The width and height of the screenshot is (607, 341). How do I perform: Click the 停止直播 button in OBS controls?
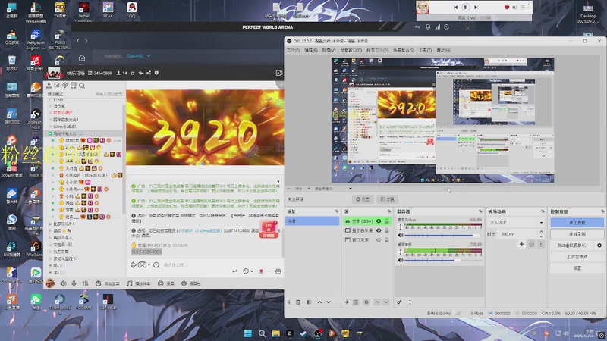coord(577,223)
